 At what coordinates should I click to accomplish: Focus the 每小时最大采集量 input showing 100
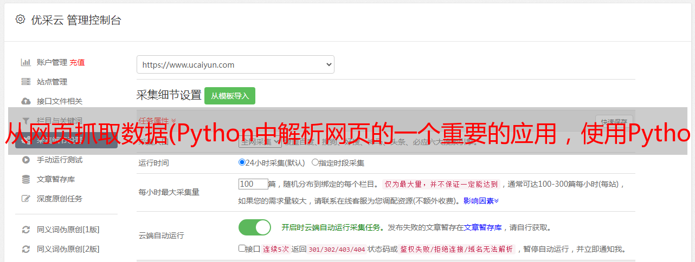tap(253, 184)
